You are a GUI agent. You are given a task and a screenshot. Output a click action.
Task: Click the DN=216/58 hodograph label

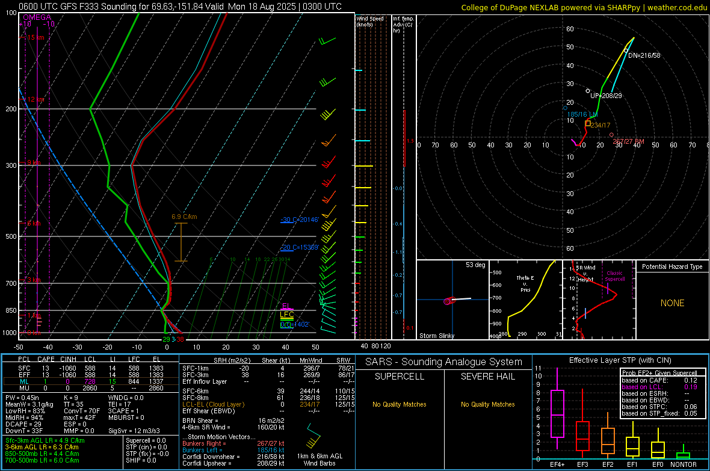tap(644, 55)
